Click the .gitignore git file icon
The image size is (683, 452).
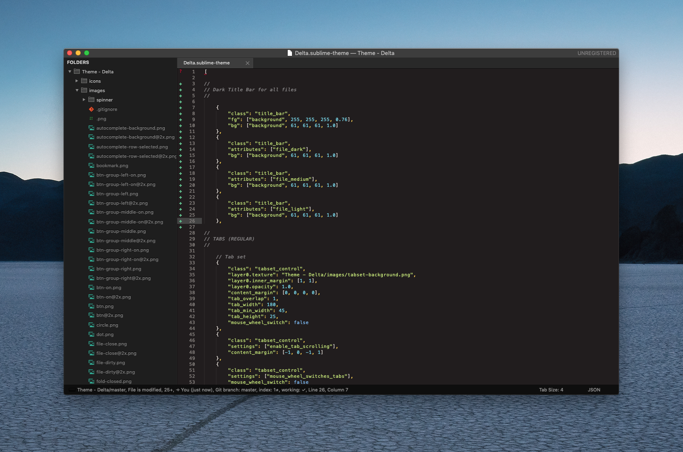coord(91,109)
